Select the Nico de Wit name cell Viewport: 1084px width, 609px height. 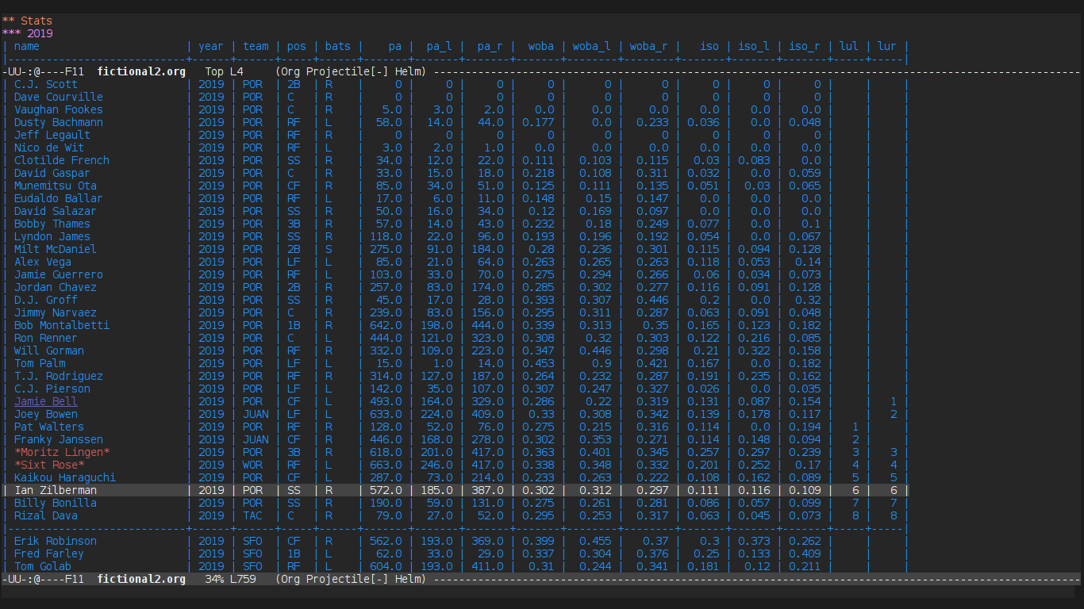[49, 147]
